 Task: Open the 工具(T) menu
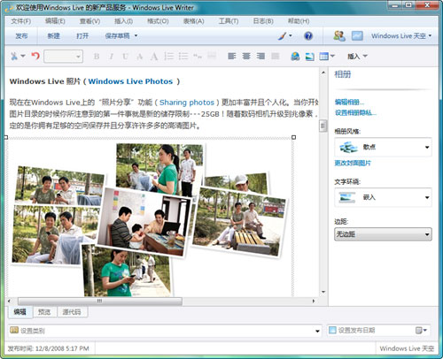coord(229,21)
